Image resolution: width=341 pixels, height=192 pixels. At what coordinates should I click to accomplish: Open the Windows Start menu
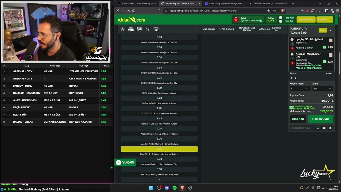[151, 188]
